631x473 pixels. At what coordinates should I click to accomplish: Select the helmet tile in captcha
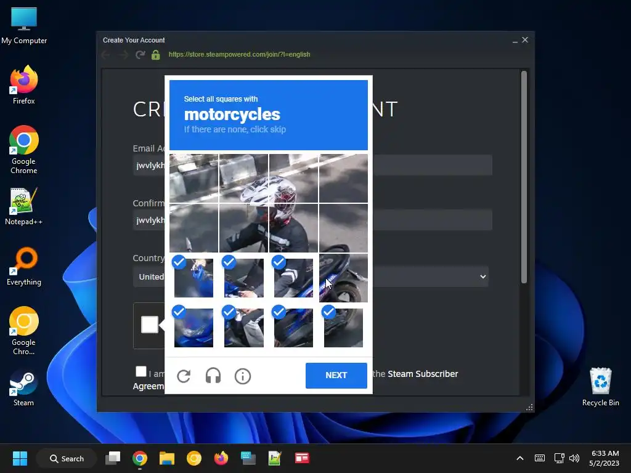pos(293,178)
